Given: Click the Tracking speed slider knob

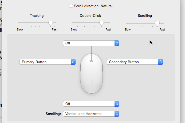Looking at the screenshot, I should (x=51, y=23).
